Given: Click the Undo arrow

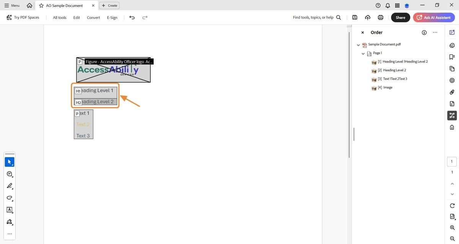Looking at the screenshot, I should coord(132,17).
